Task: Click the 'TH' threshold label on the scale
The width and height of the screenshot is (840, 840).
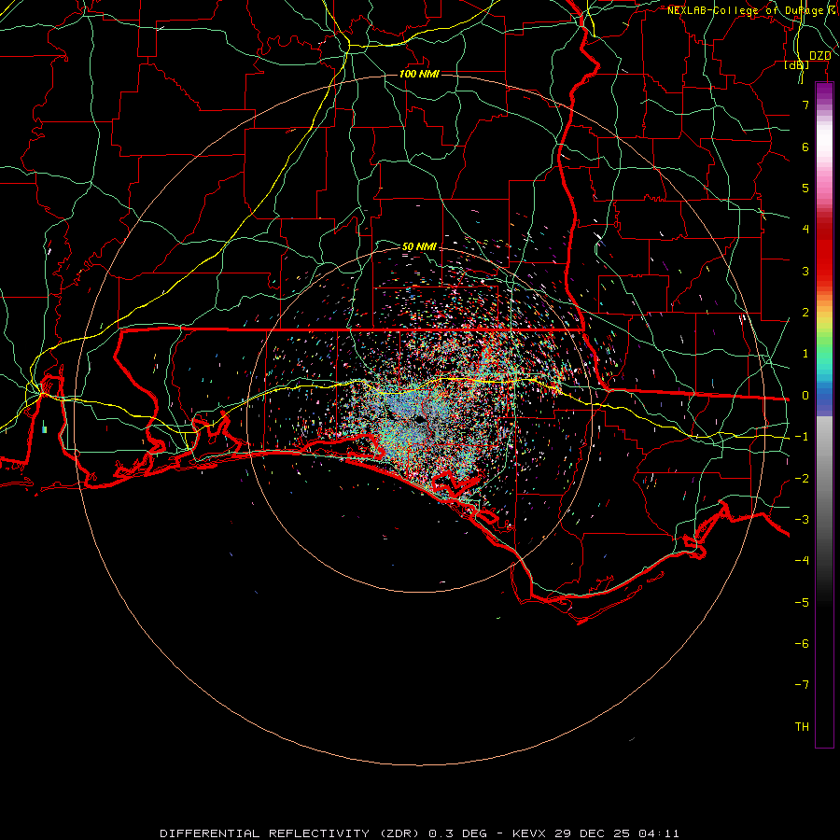Action: 802,727
